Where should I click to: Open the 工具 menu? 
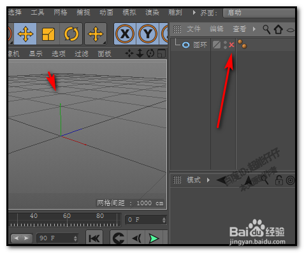(x=38, y=12)
